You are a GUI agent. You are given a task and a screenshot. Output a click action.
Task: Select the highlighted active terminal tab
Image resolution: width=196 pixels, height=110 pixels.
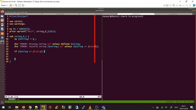click(136, 14)
